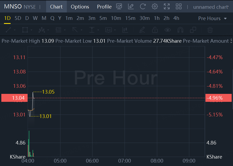Open multi-chart grid layout icon

tap(179, 7)
